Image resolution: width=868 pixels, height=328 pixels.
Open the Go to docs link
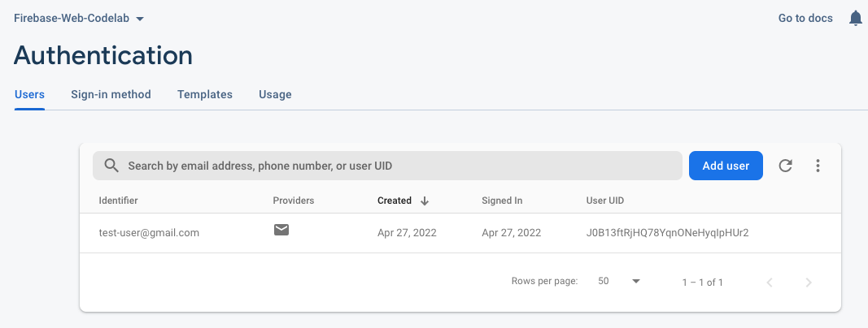805,18
